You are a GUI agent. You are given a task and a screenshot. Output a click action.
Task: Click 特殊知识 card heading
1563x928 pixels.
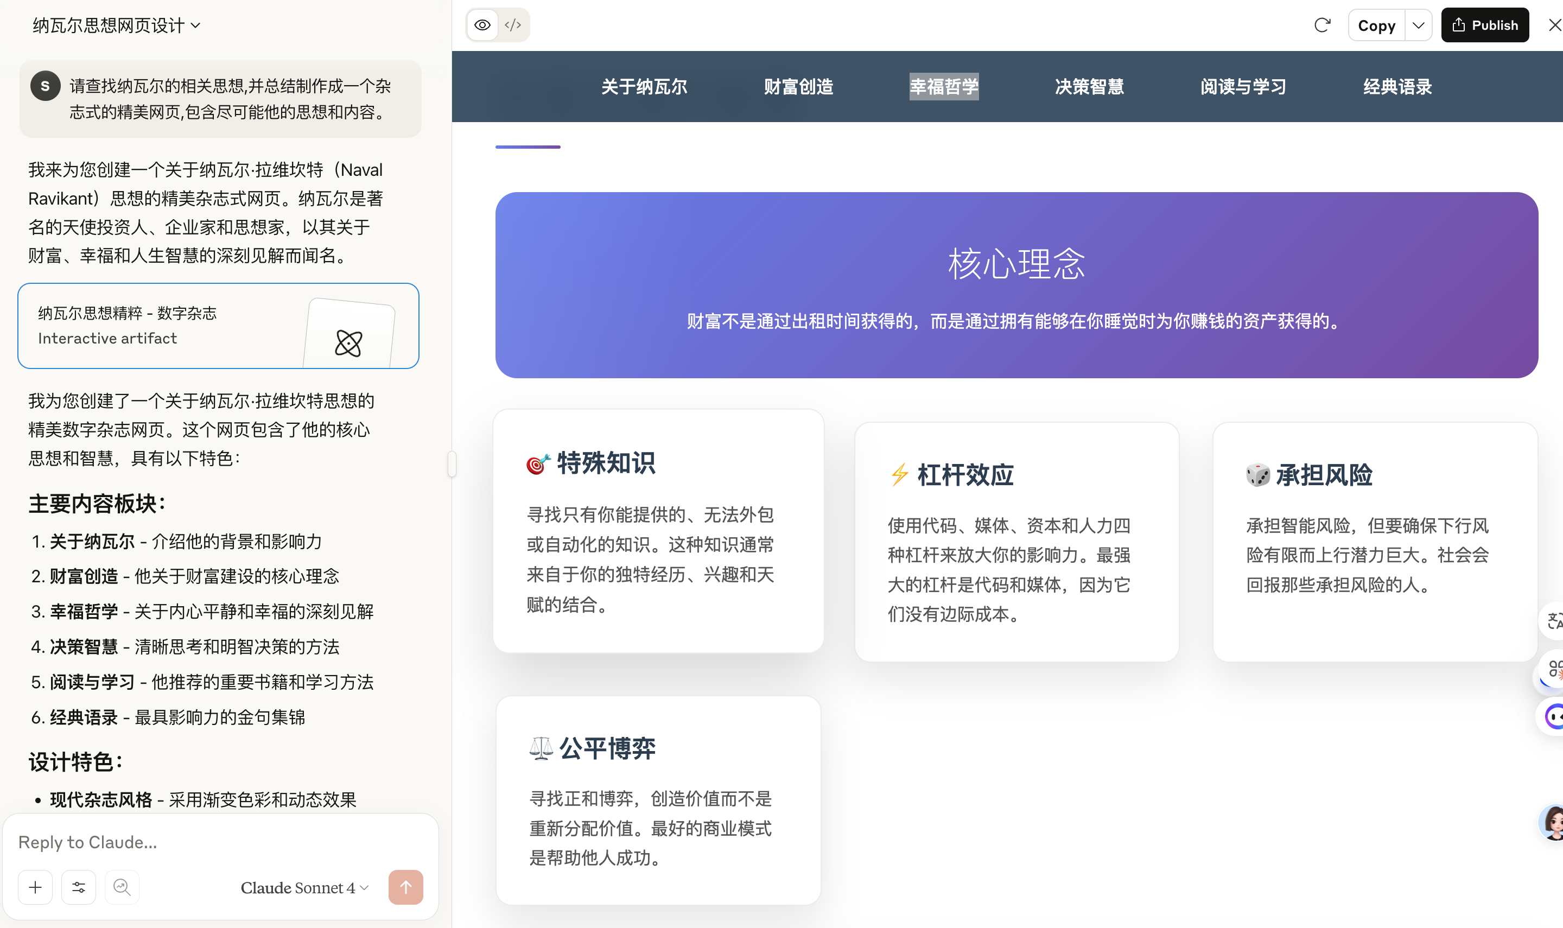606,463
